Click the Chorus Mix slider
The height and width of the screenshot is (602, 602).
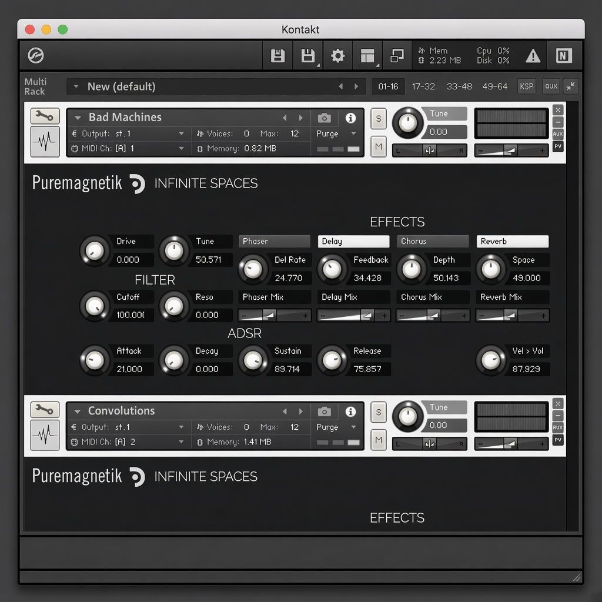pos(433,316)
